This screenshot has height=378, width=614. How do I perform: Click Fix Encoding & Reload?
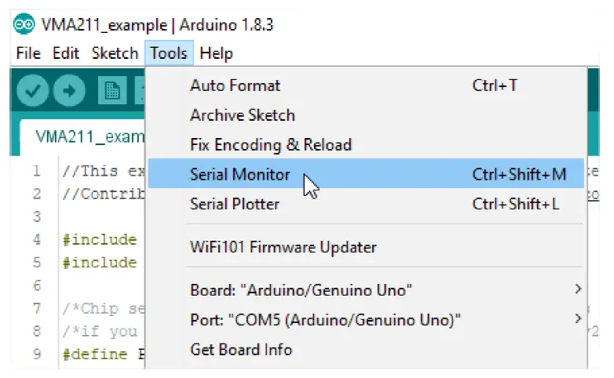click(270, 145)
